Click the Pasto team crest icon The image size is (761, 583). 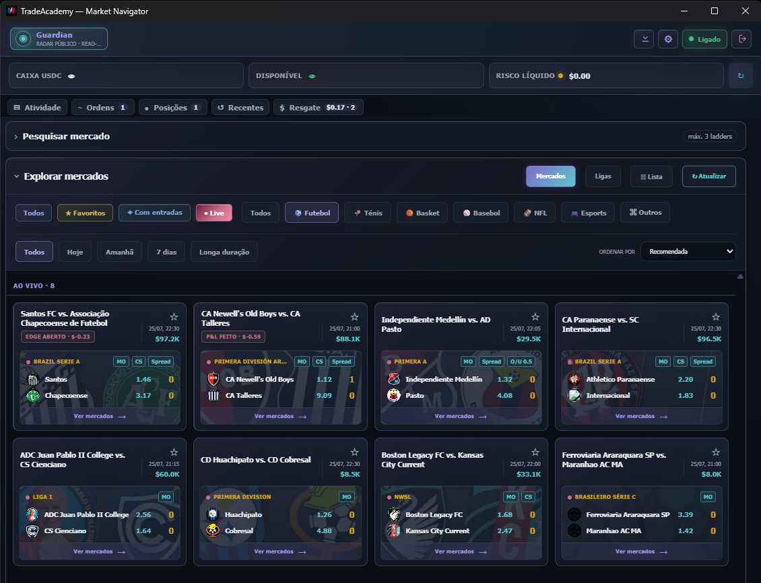point(393,396)
